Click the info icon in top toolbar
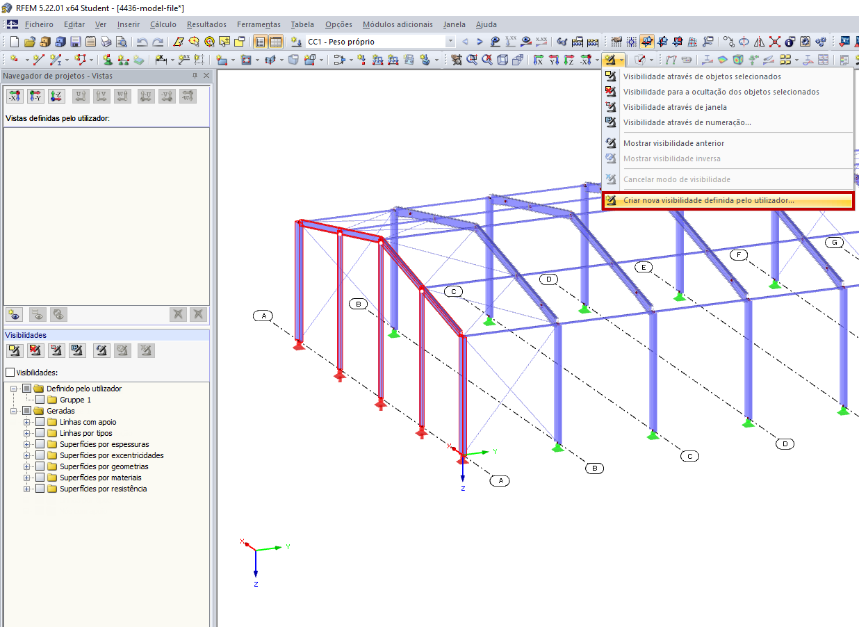This screenshot has height=627, width=859. tap(790, 42)
